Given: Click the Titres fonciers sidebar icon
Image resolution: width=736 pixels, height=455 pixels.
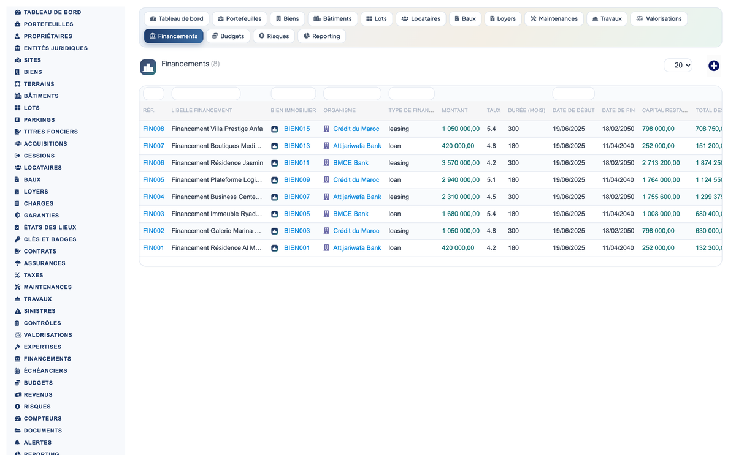Looking at the screenshot, I should (18, 132).
